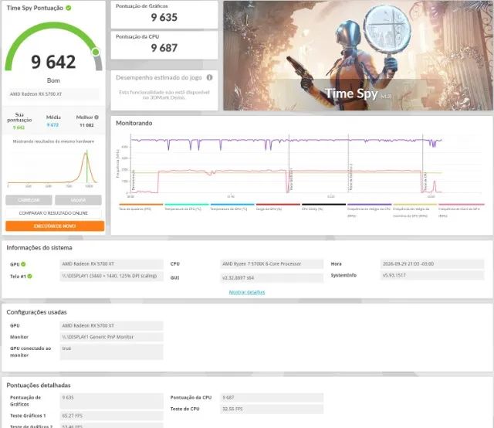The image size is (494, 428).
Task: Click the Time Spy banner image
Action: 358,56
